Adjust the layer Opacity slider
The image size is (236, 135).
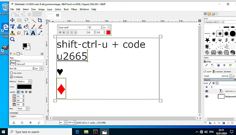tap(220, 80)
